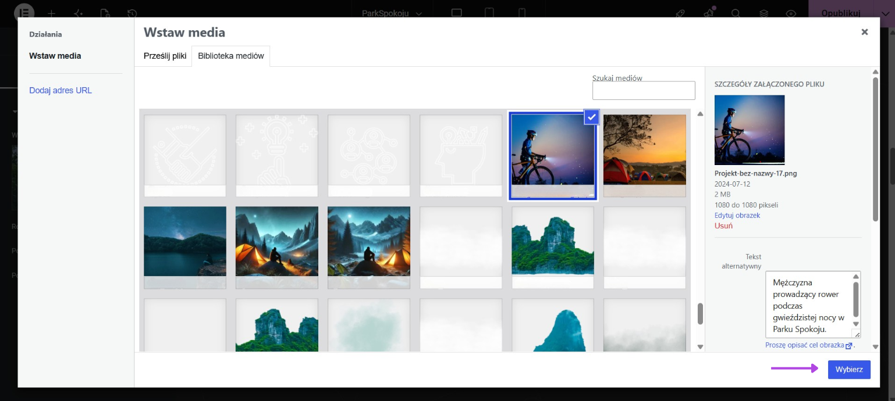Open the Proszę opisać cel obrazka link
This screenshot has height=401, width=895.
coord(809,345)
